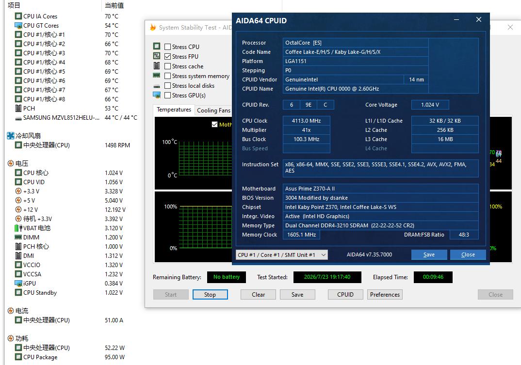This screenshot has height=365, width=521.
Task: Click the Elapsed Time 00:09:46 display
Action: coord(433,277)
